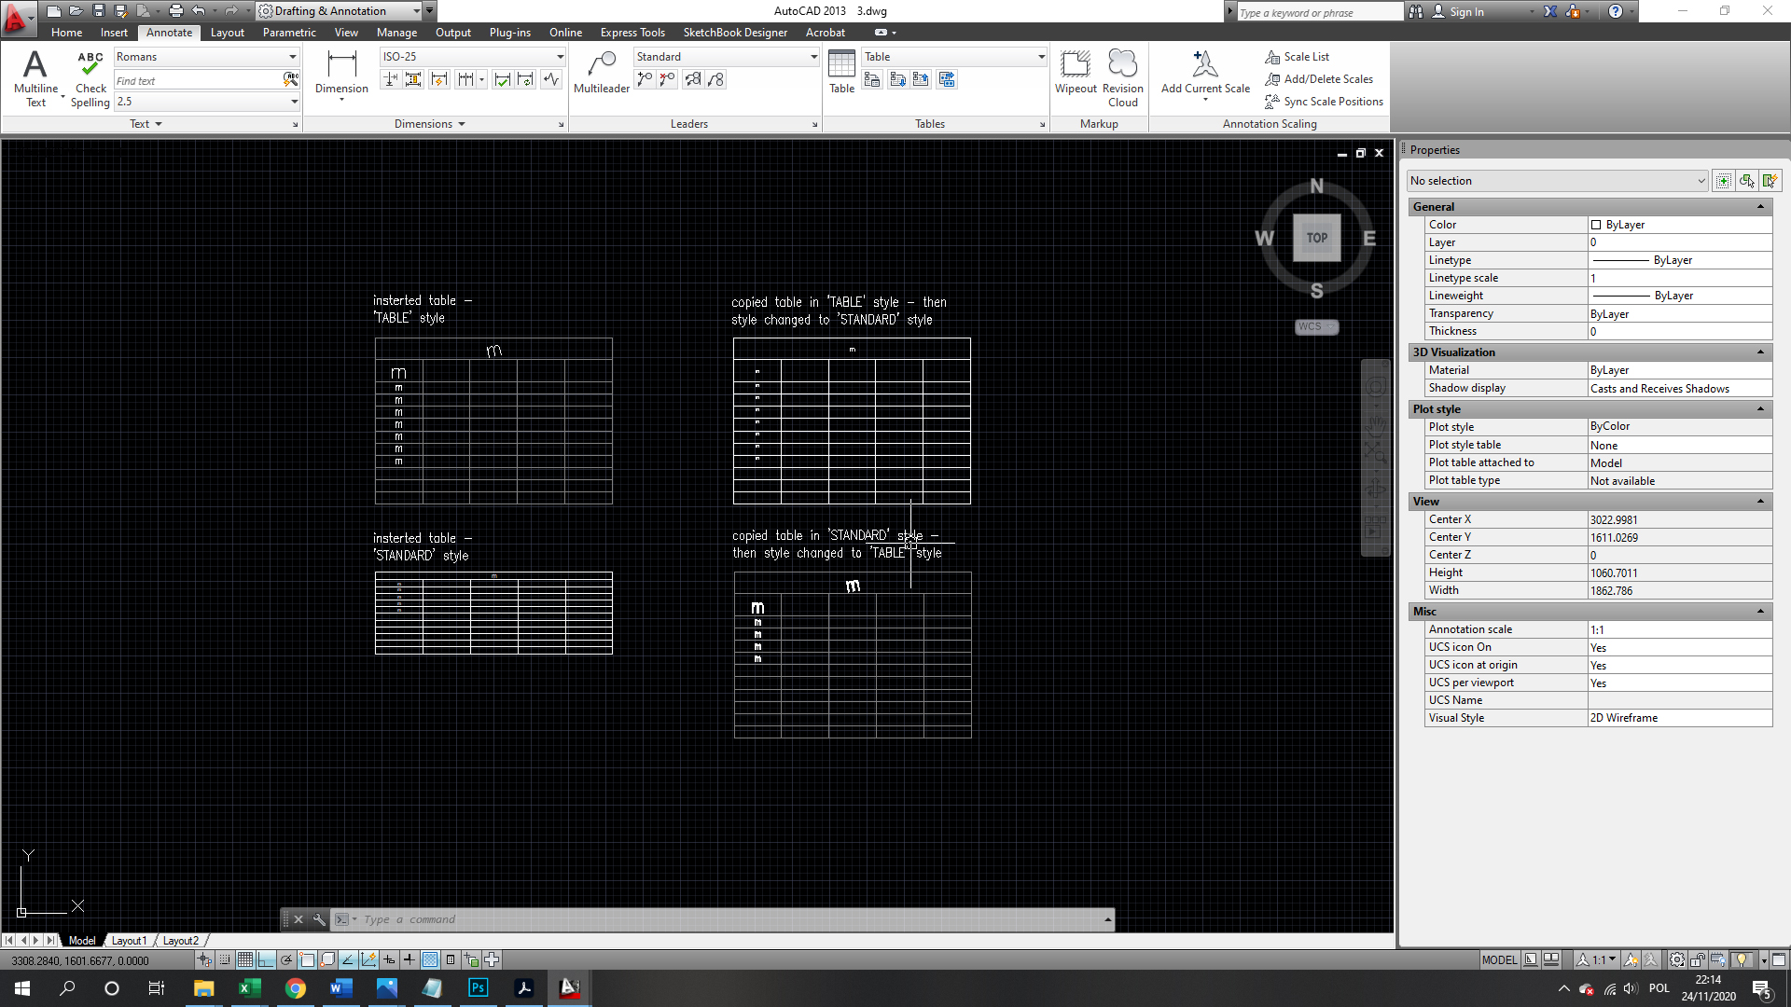The width and height of the screenshot is (1791, 1007).
Task: Select the Multileader tool
Action: tap(602, 70)
